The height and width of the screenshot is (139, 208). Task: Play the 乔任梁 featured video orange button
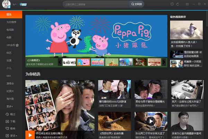click(30, 135)
